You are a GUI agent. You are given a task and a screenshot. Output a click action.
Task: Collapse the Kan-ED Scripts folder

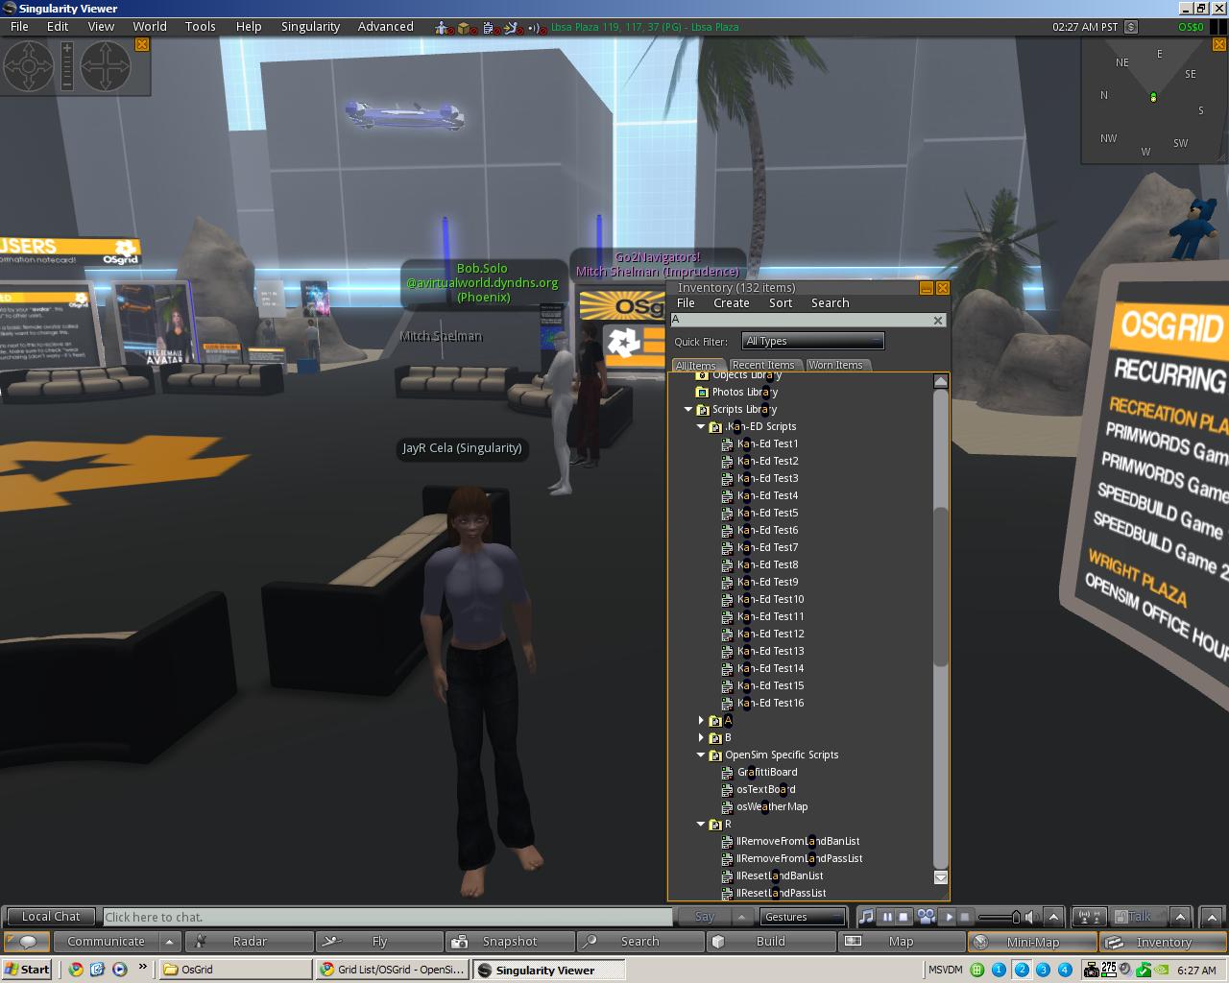tap(700, 426)
